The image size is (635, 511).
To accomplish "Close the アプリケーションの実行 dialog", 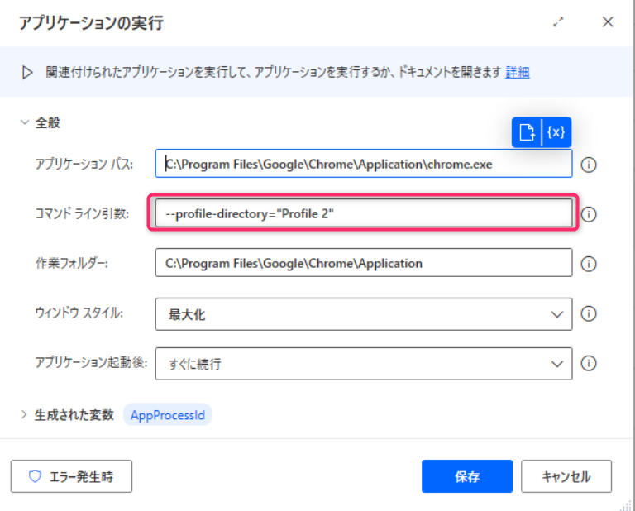I will click(x=608, y=21).
